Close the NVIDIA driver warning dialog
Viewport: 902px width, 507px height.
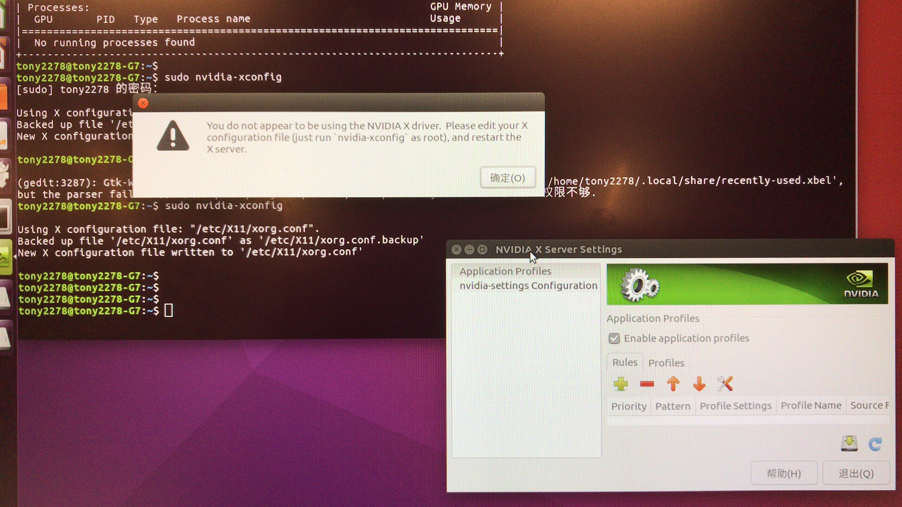pos(143,103)
